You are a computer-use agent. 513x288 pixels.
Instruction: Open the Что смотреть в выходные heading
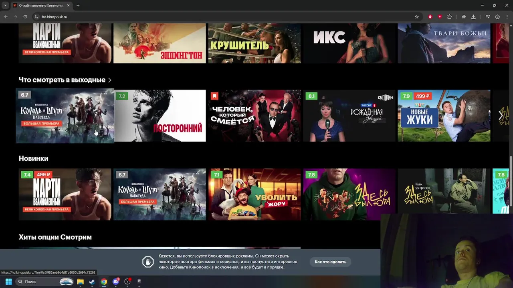pos(62,80)
